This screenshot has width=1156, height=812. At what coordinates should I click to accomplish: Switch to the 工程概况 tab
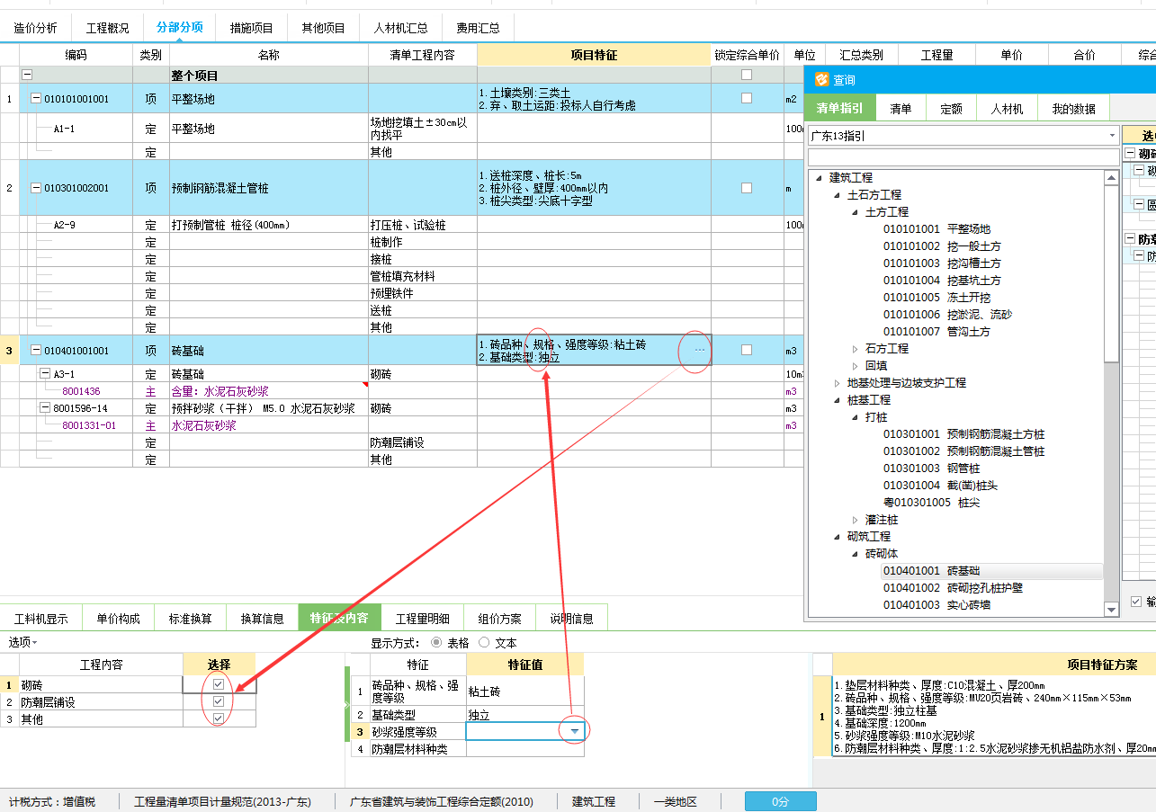pyautogui.click(x=107, y=28)
